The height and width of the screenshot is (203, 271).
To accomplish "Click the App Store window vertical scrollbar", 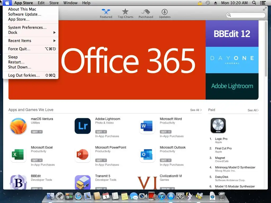I will point(266,49).
